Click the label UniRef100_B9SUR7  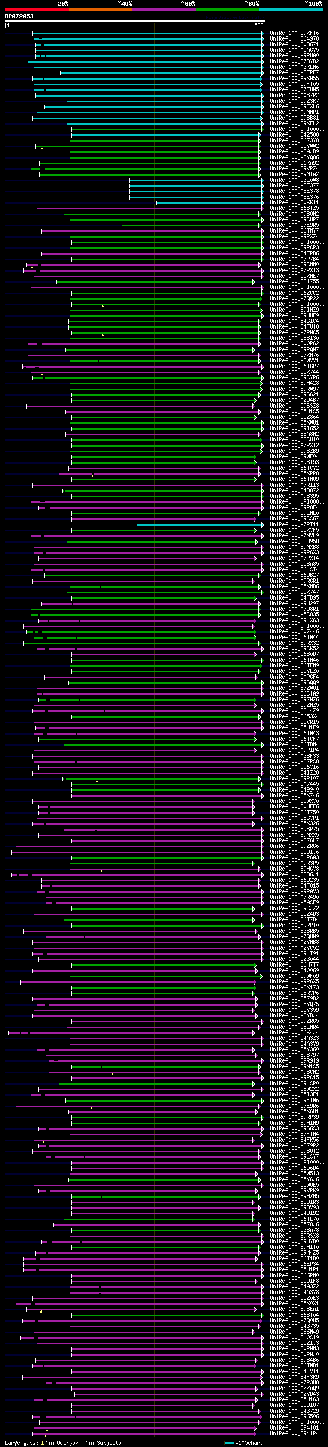click(294, 220)
